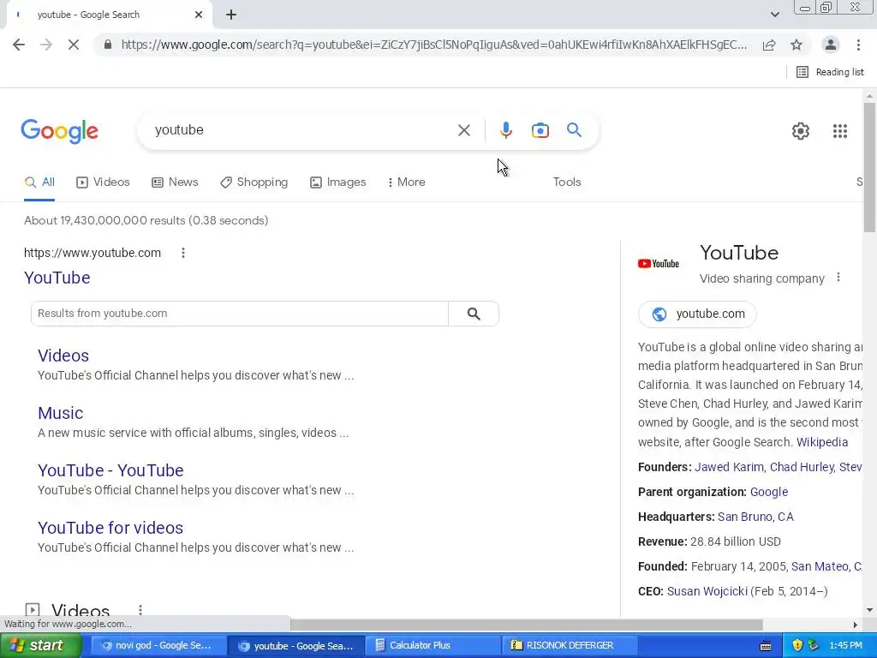This screenshot has height=658, width=877.
Task: Search by image using the camera icon
Action: point(540,130)
